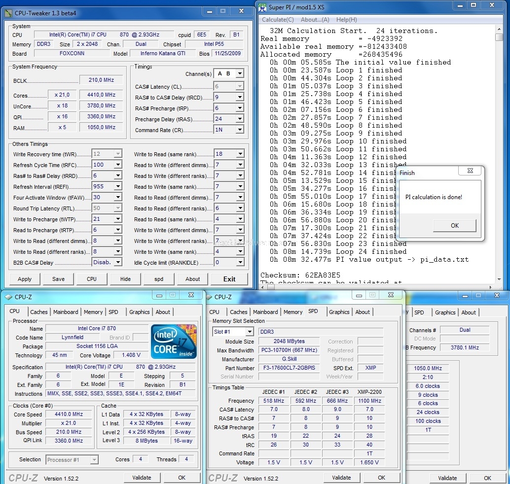Open the About...(A) menu in Super PI
This screenshot has height=484, width=510.
pyautogui.click(x=315, y=20)
